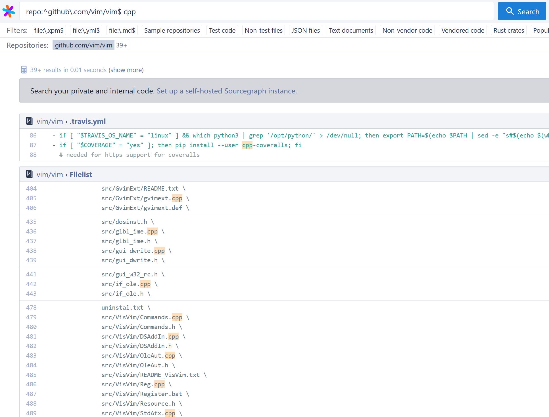Click the show more results link

126,70
